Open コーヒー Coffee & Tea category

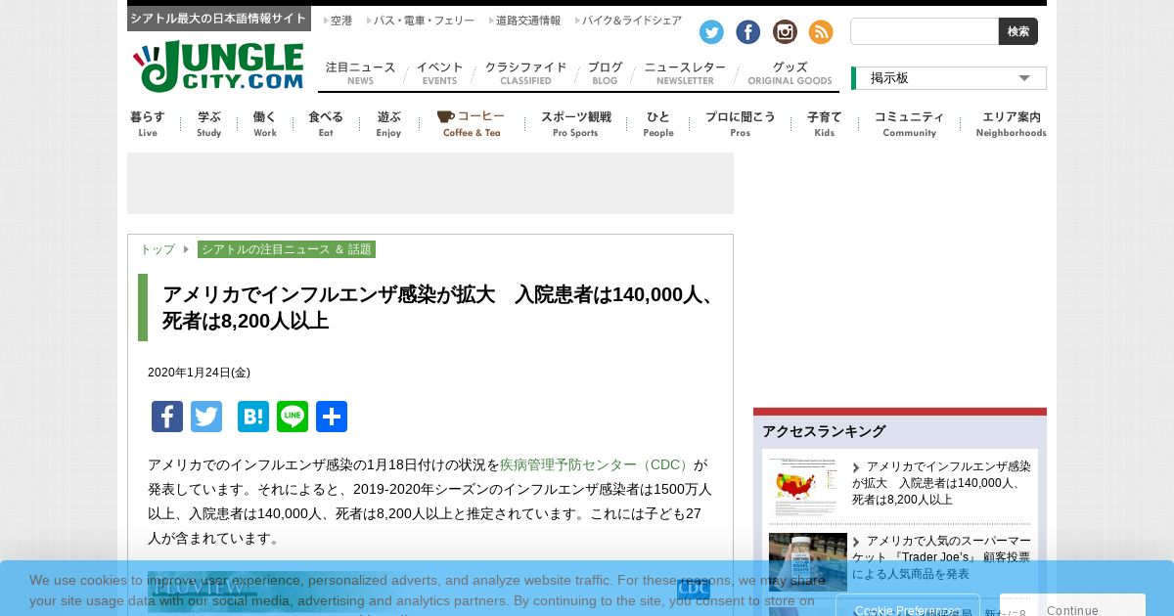pos(472,124)
